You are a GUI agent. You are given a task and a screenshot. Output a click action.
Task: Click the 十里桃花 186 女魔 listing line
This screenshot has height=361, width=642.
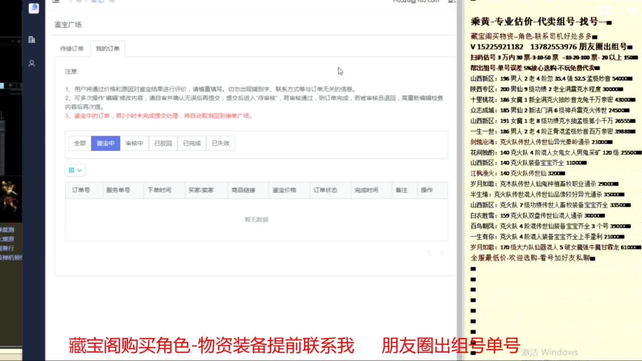(x=553, y=100)
